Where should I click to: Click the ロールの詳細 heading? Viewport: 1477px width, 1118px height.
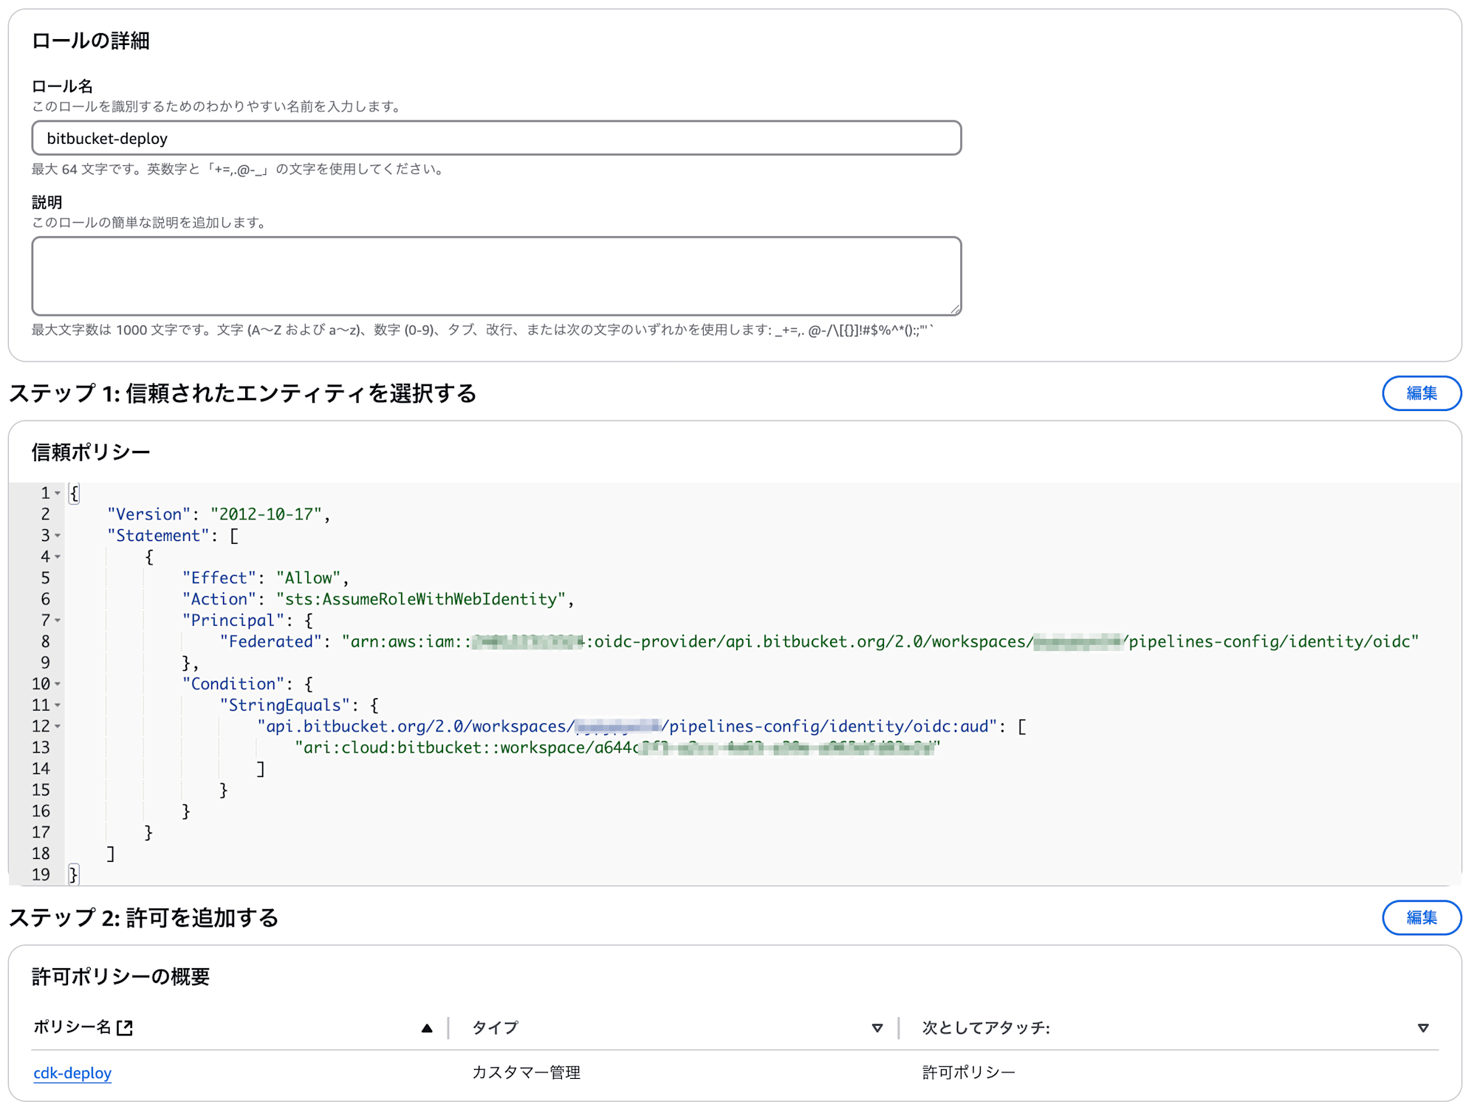pos(91,41)
